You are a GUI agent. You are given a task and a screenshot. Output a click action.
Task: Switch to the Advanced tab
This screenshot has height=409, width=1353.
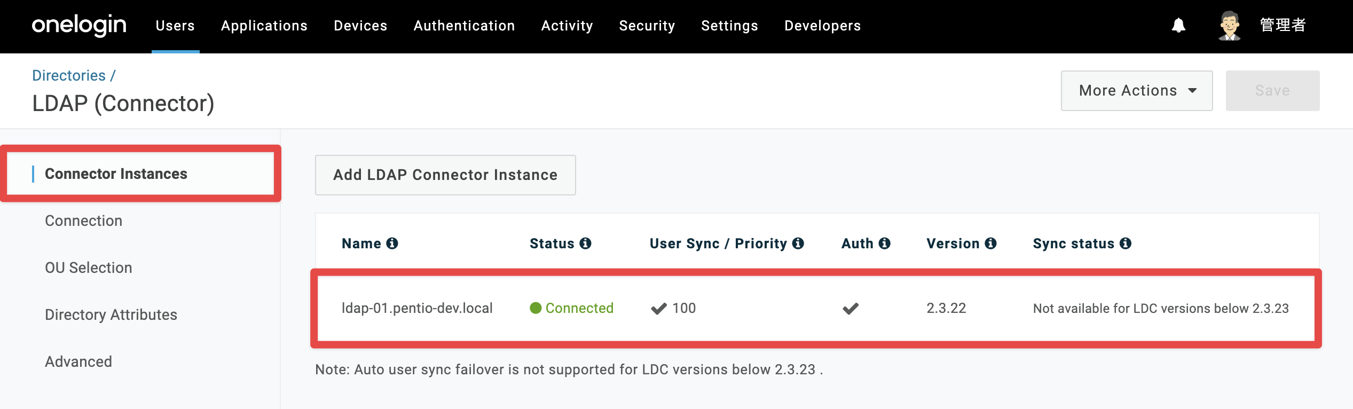coord(78,361)
